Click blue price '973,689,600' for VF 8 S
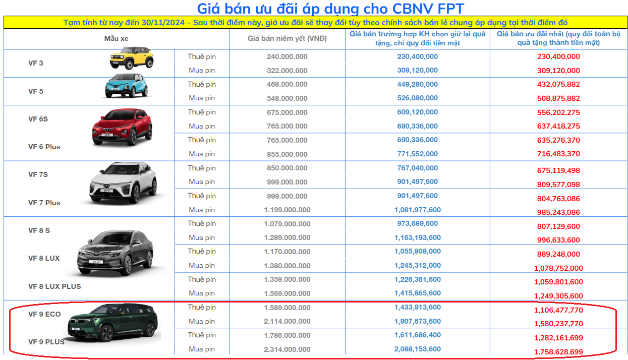The width and height of the screenshot is (628, 360). coord(418,223)
